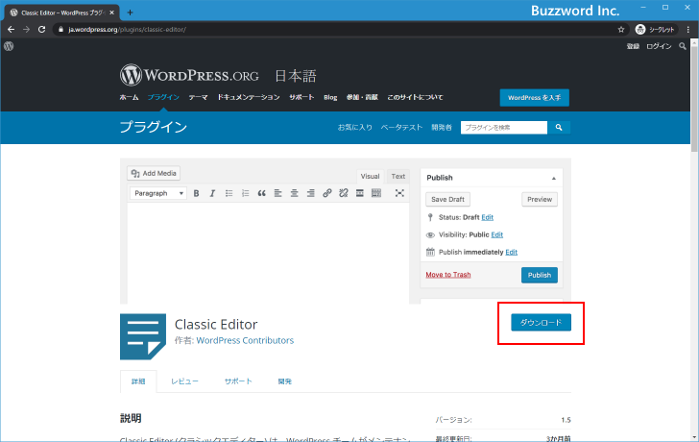Click the WordPress logo in the admin bar
This screenshot has width=699, height=442.
point(9,46)
